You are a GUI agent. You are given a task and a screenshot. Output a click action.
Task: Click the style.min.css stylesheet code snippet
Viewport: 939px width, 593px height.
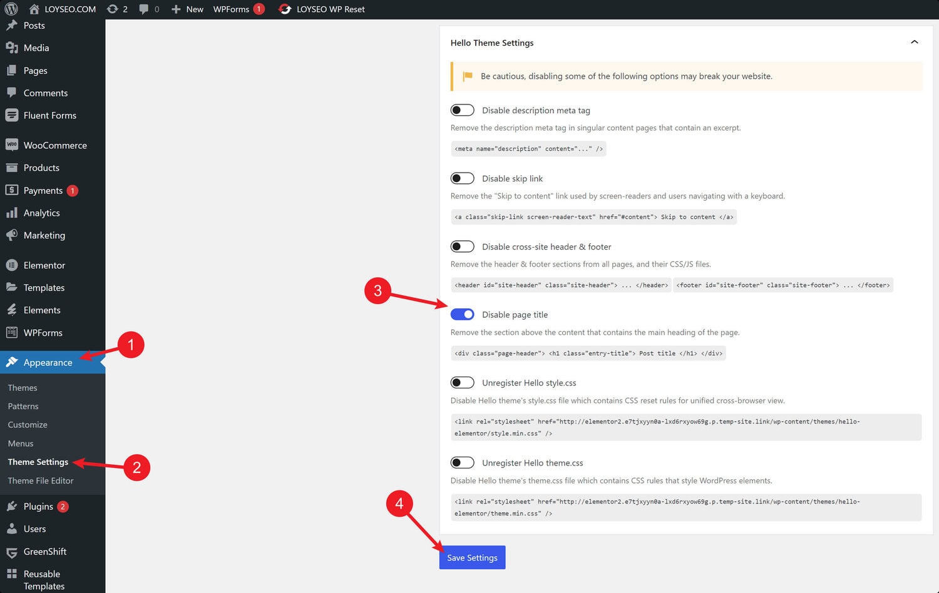[x=686, y=427]
